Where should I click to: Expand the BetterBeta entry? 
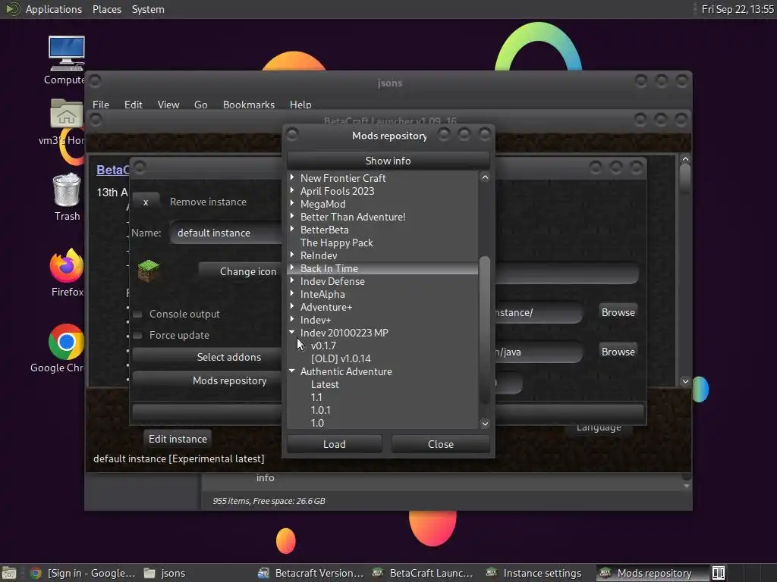[x=292, y=229]
